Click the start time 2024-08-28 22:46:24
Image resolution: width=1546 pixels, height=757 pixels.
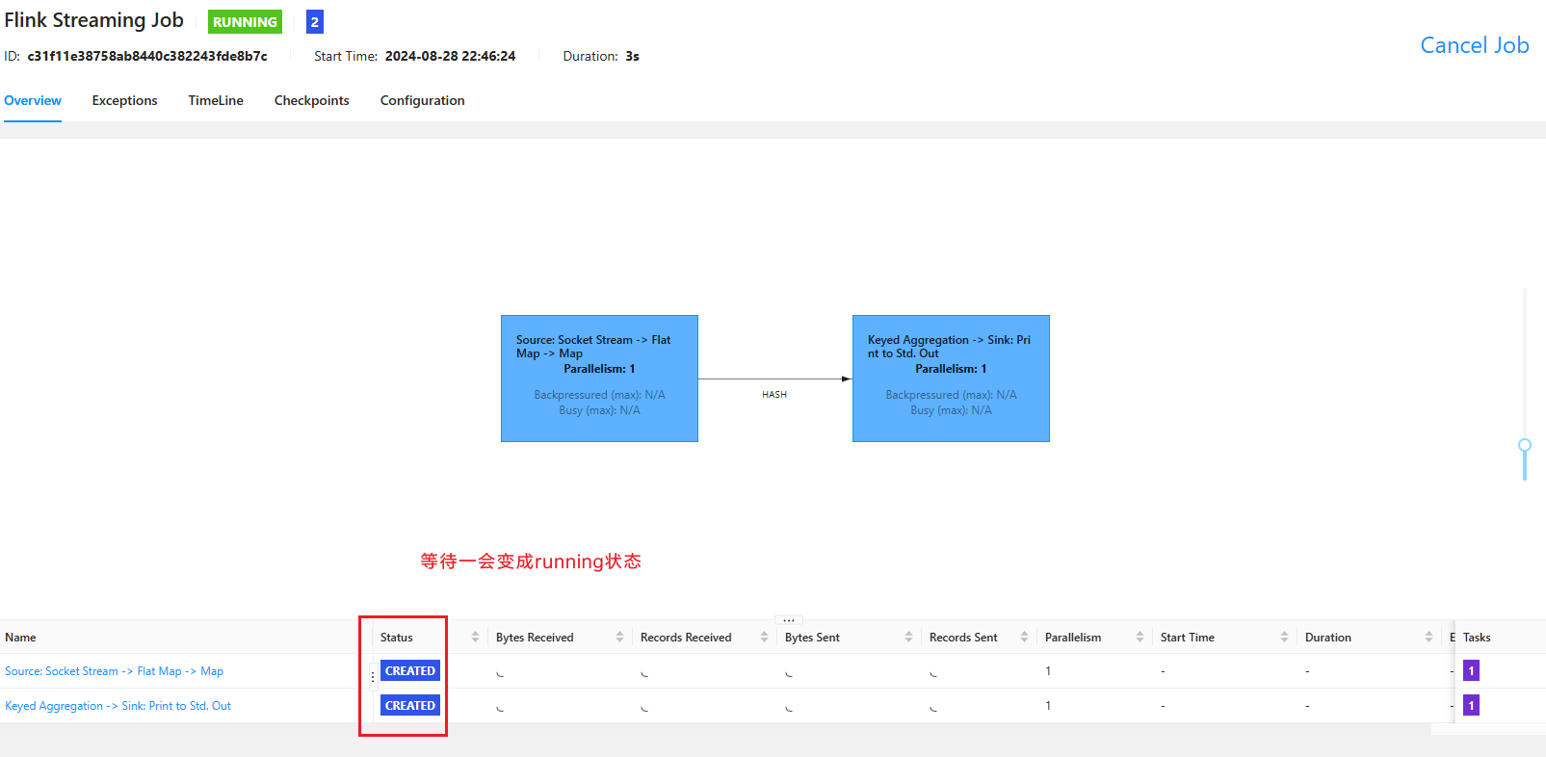click(451, 56)
